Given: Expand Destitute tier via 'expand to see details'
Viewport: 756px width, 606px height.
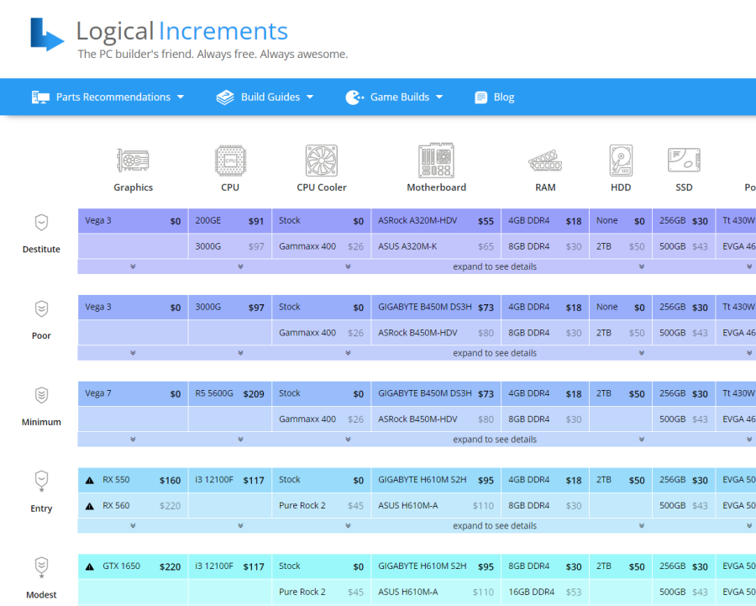Looking at the screenshot, I should point(495,266).
